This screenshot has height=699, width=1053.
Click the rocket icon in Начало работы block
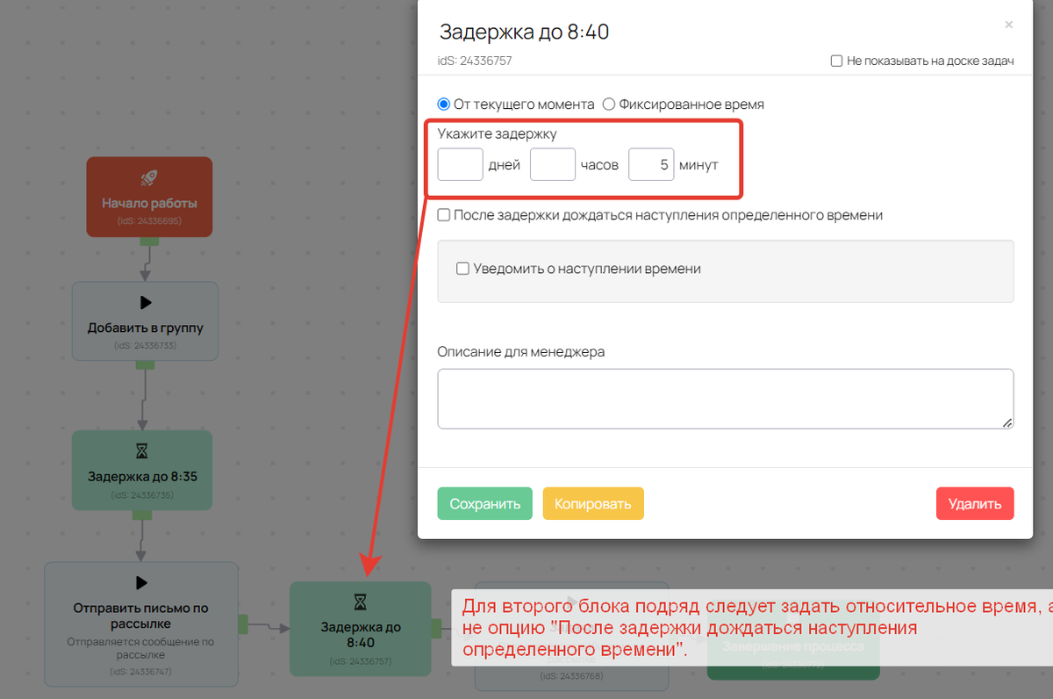point(149,177)
